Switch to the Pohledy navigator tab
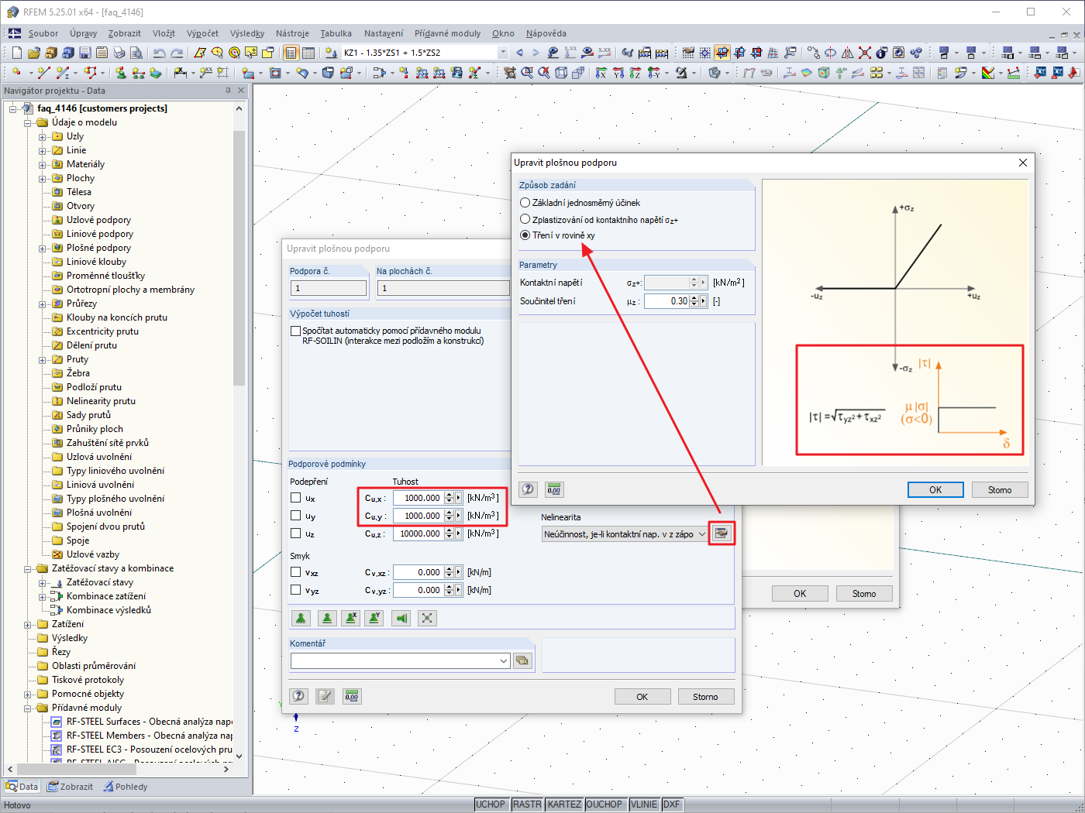Image resolution: width=1085 pixels, height=813 pixels. pyautogui.click(x=124, y=787)
